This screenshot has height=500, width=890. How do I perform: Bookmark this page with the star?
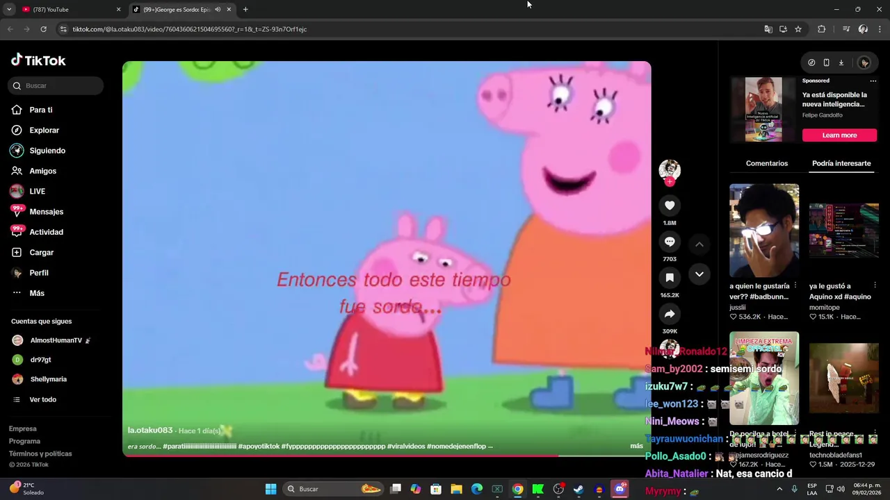[x=798, y=29]
